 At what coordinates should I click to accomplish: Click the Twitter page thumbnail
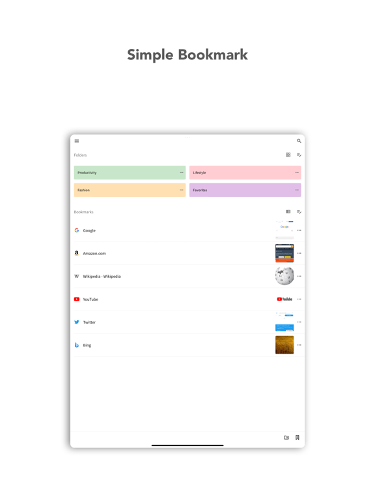(285, 322)
